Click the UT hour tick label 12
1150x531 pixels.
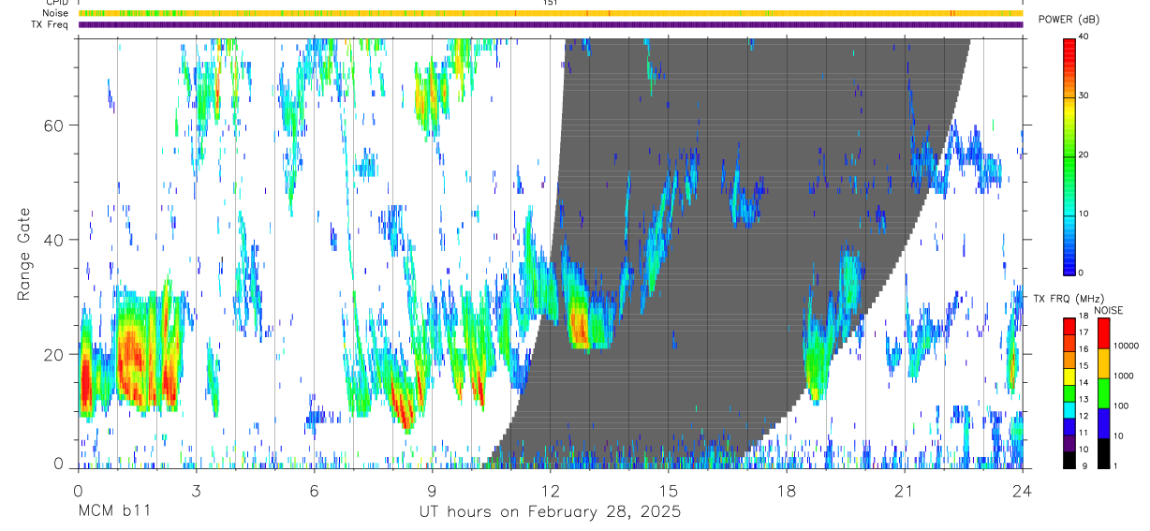click(550, 491)
